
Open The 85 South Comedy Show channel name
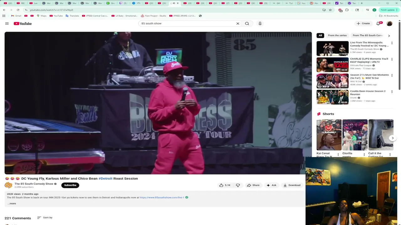point(34,184)
